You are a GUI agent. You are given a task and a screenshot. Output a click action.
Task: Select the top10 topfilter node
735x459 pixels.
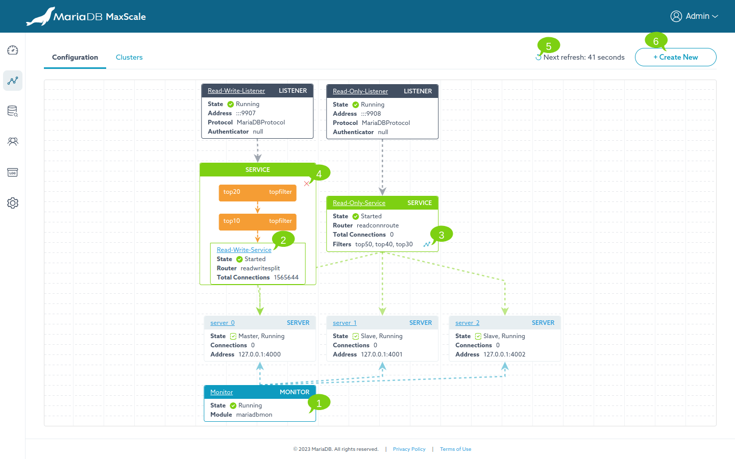pos(258,221)
